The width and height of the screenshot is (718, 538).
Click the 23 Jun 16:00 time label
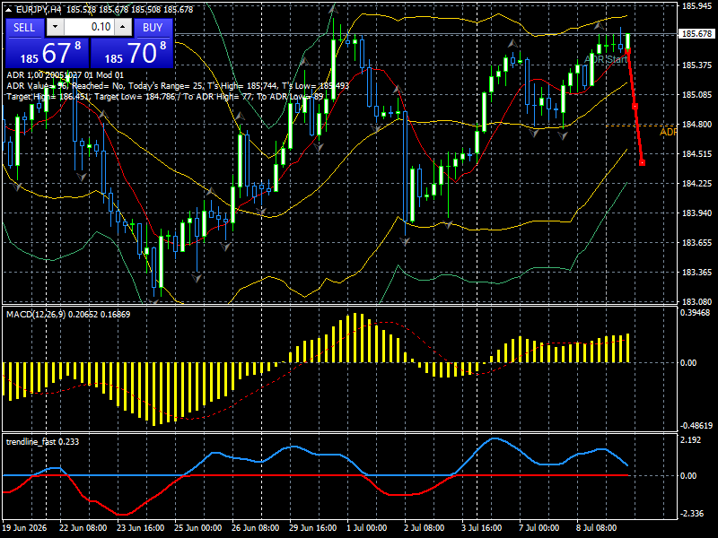140,527
